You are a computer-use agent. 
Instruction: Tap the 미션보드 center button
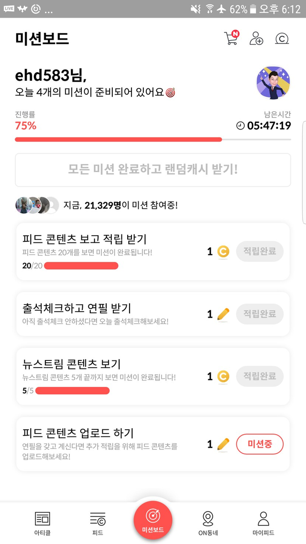[153, 520]
